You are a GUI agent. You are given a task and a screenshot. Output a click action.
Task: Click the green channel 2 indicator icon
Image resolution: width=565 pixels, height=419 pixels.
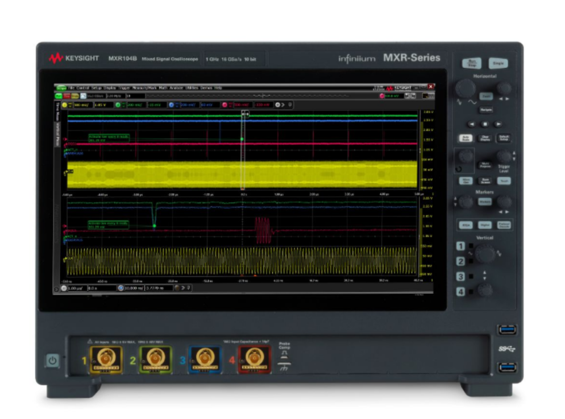[118, 105]
